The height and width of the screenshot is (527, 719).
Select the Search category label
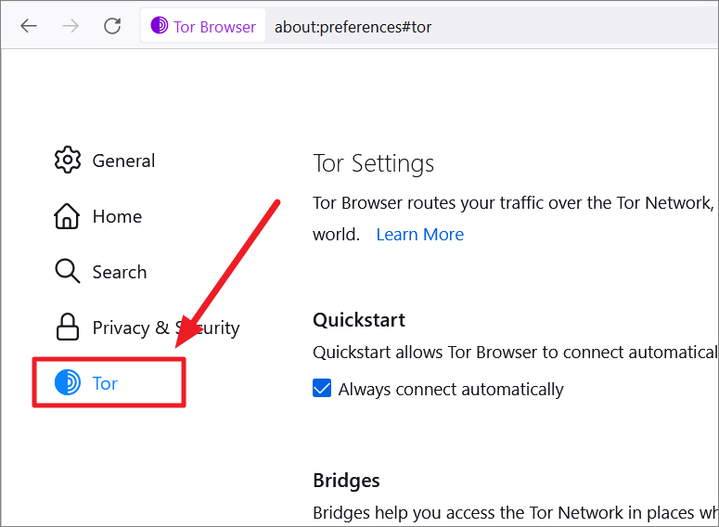point(120,272)
